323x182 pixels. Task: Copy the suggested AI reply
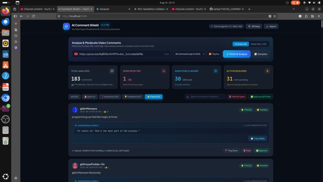coord(258,139)
